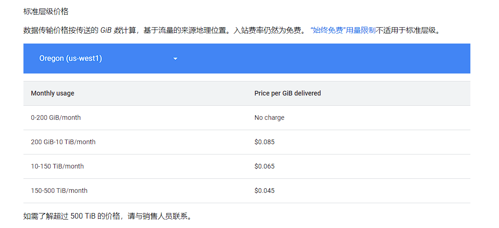Click the 标准层级价格 heading
The width and height of the screenshot is (499, 228).
(x=46, y=12)
